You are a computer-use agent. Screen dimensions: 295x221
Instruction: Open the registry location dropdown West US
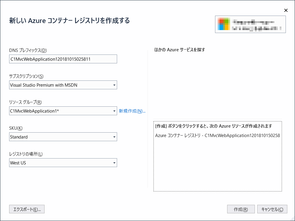coord(63,163)
